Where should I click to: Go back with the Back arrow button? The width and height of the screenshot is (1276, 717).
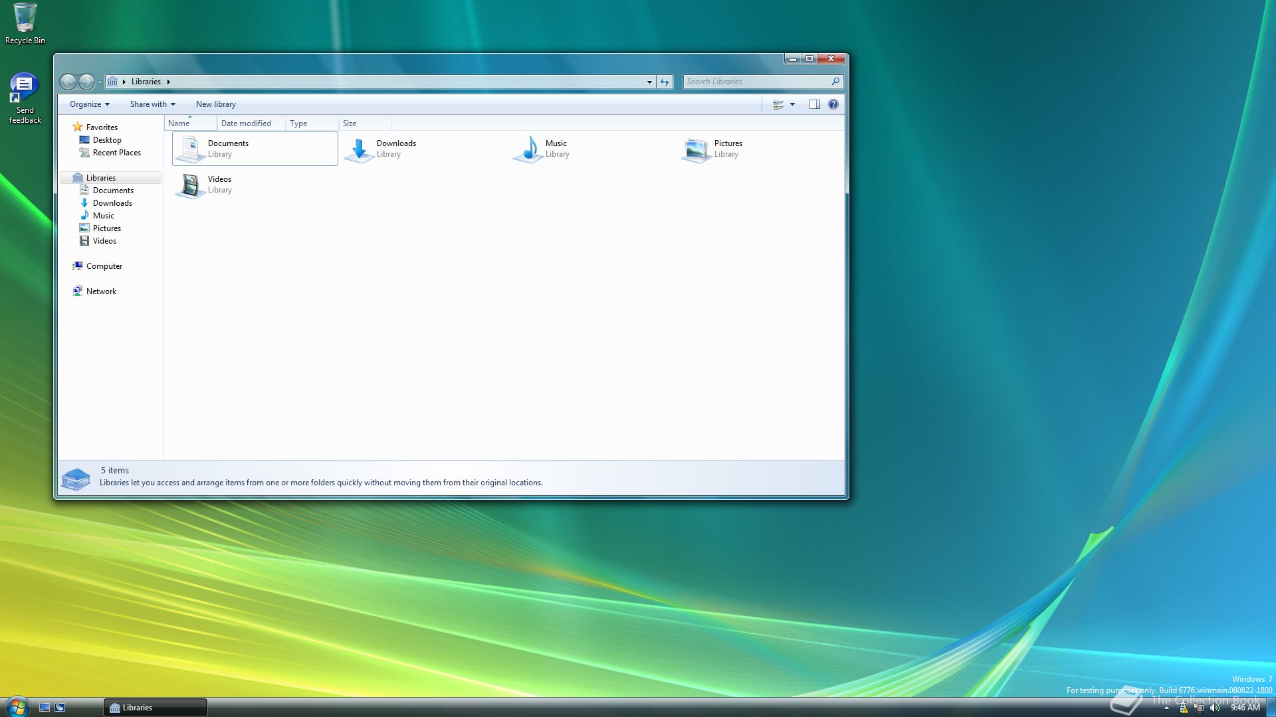[68, 82]
